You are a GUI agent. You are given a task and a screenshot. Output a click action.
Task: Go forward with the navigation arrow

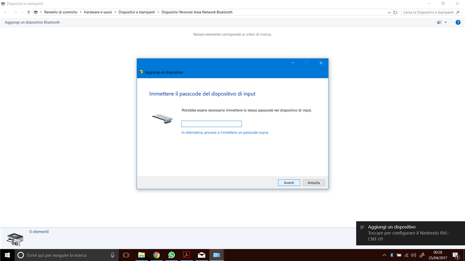pyautogui.click(x=15, y=12)
